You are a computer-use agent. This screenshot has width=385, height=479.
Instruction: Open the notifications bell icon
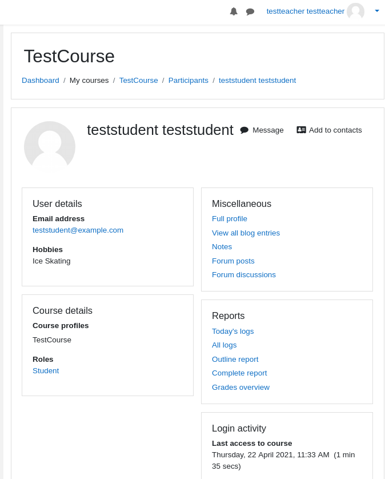(x=234, y=11)
